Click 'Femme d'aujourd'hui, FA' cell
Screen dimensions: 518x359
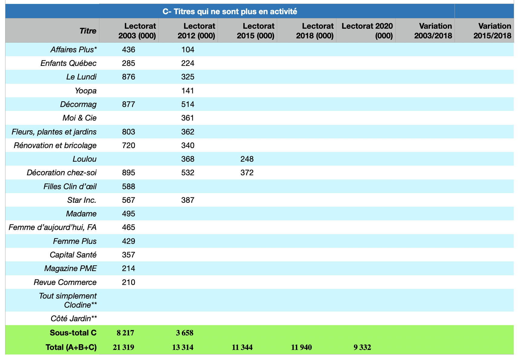click(x=53, y=227)
